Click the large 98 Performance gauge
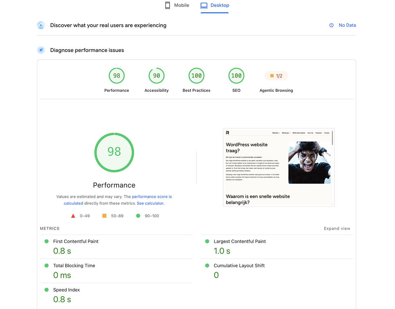 [114, 152]
